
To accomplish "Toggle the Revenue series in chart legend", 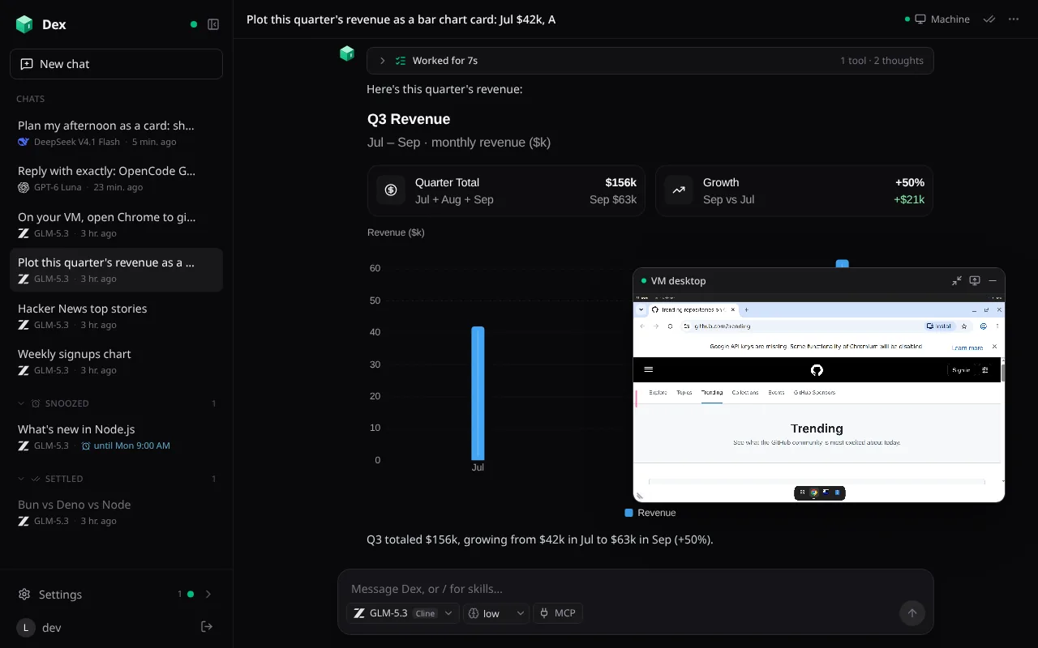I will tap(650, 513).
